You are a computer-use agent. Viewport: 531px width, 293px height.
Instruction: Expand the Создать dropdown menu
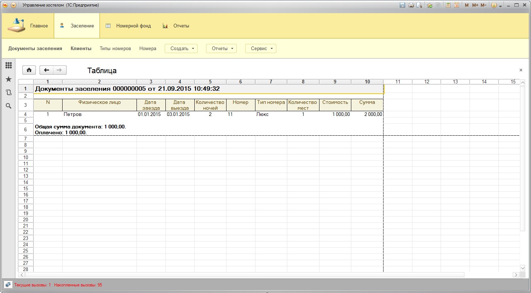point(181,48)
